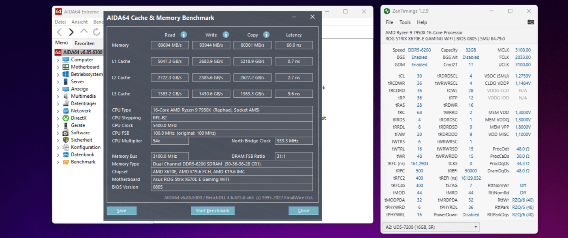This screenshot has height=238, width=568.
Task: Click the North Bridge Clock 933.3 MHz field
Action: tap(294, 141)
